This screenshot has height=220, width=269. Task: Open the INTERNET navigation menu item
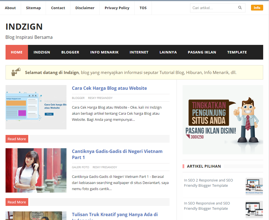139,52
